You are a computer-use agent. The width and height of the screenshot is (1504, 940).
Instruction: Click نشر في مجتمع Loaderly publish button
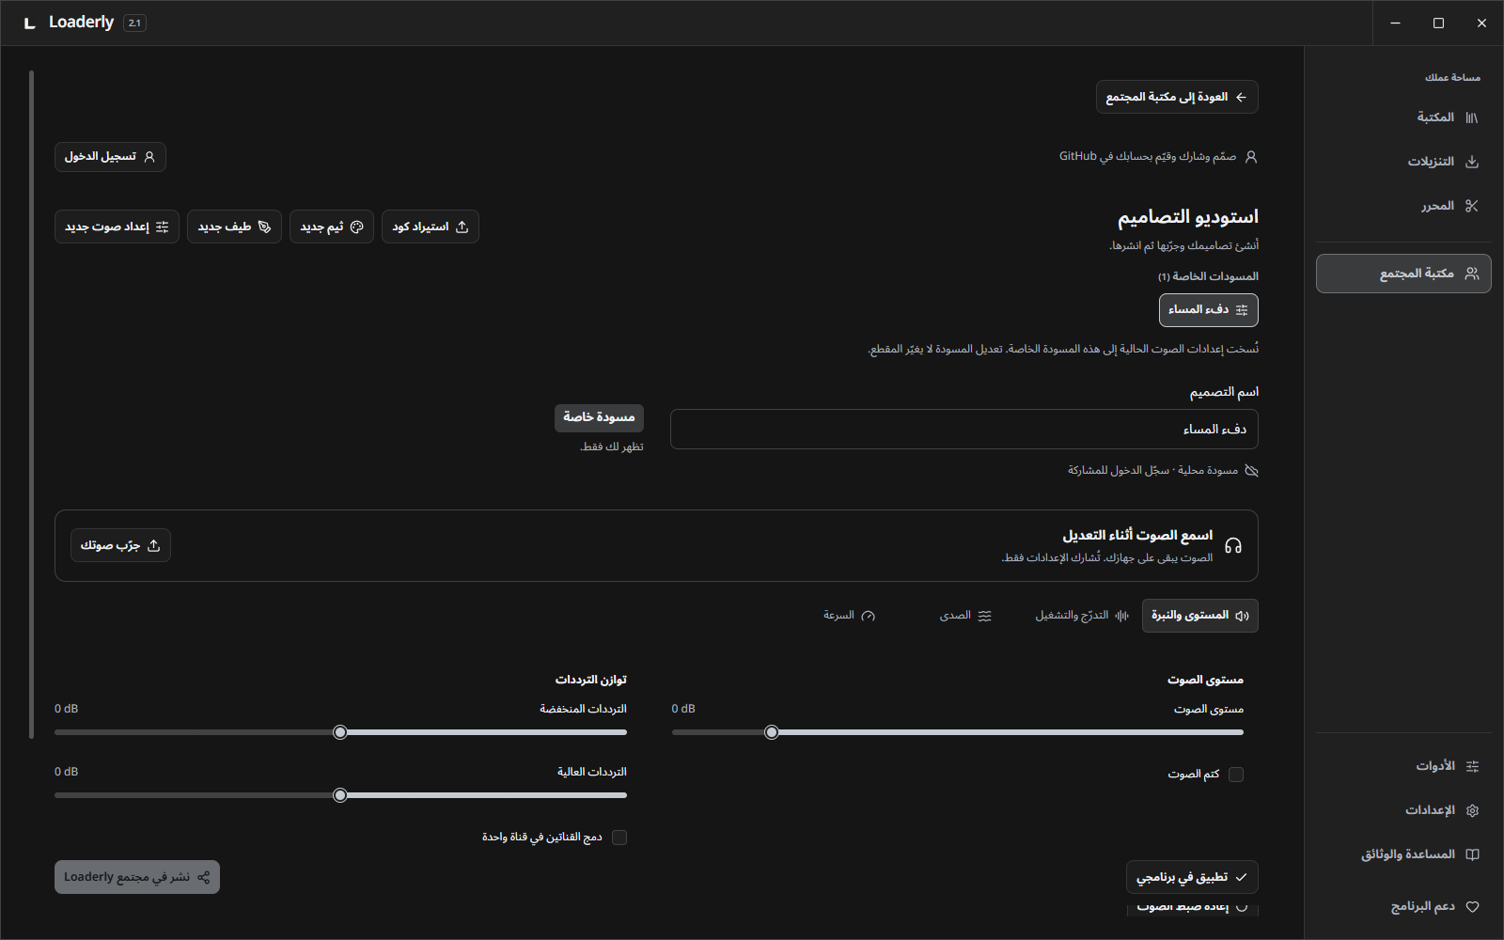click(x=137, y=877)
